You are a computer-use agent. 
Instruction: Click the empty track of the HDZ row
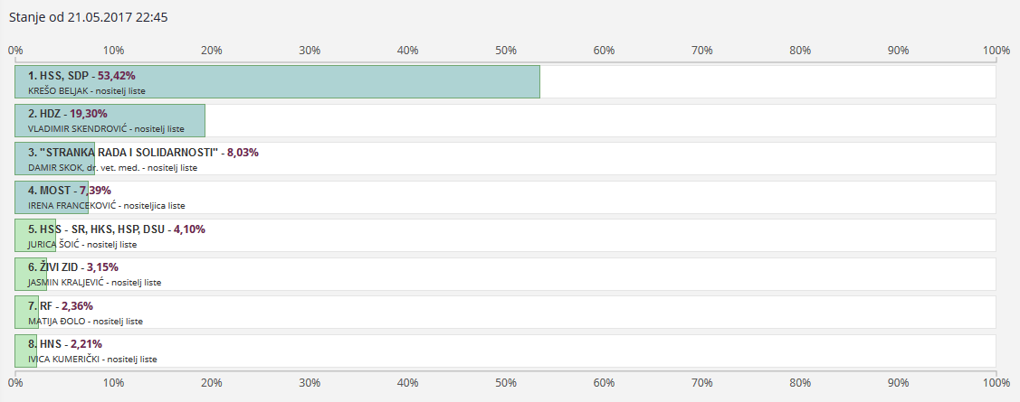pos(597,120)
